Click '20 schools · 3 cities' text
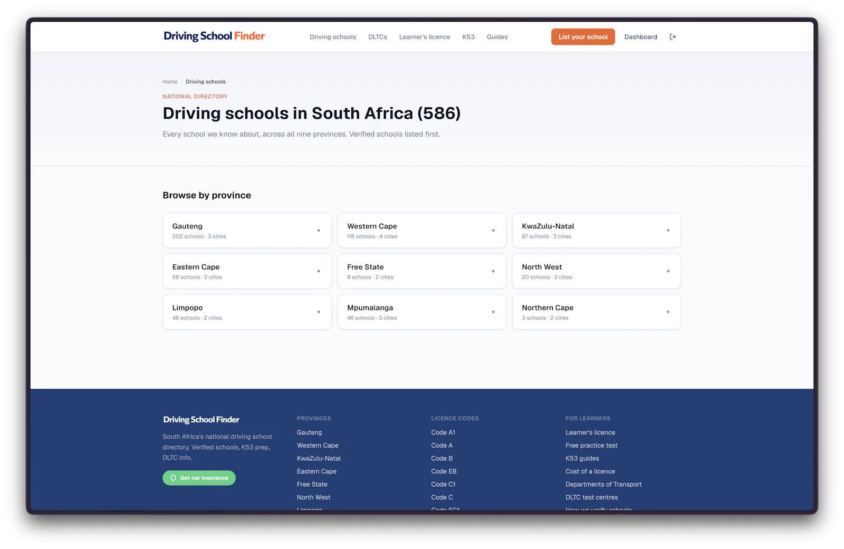This screenshot has width=844, height=549. (x=547, y=277)
